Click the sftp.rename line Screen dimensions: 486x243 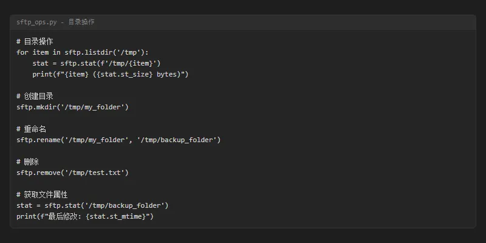pos(118,140)
